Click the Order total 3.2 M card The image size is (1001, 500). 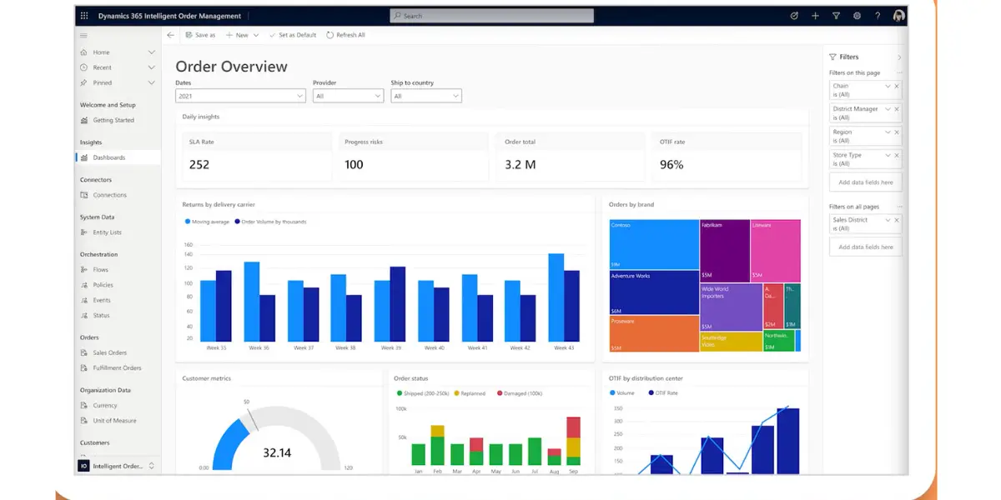571,156
